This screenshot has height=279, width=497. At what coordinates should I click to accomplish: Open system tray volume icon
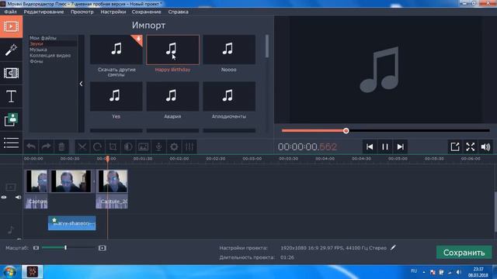tap(458, 272)
